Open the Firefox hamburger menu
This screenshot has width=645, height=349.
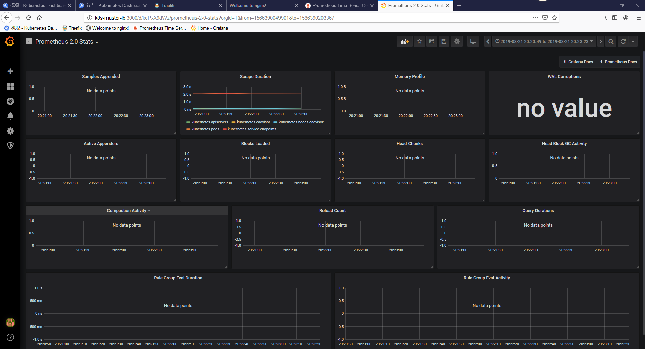(x=638, y=18)
